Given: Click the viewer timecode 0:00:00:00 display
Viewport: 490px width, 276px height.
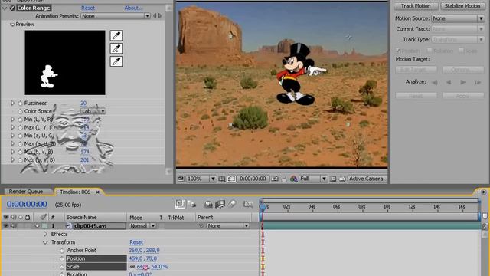Looking at the screenshot, I should click(253, 179).
